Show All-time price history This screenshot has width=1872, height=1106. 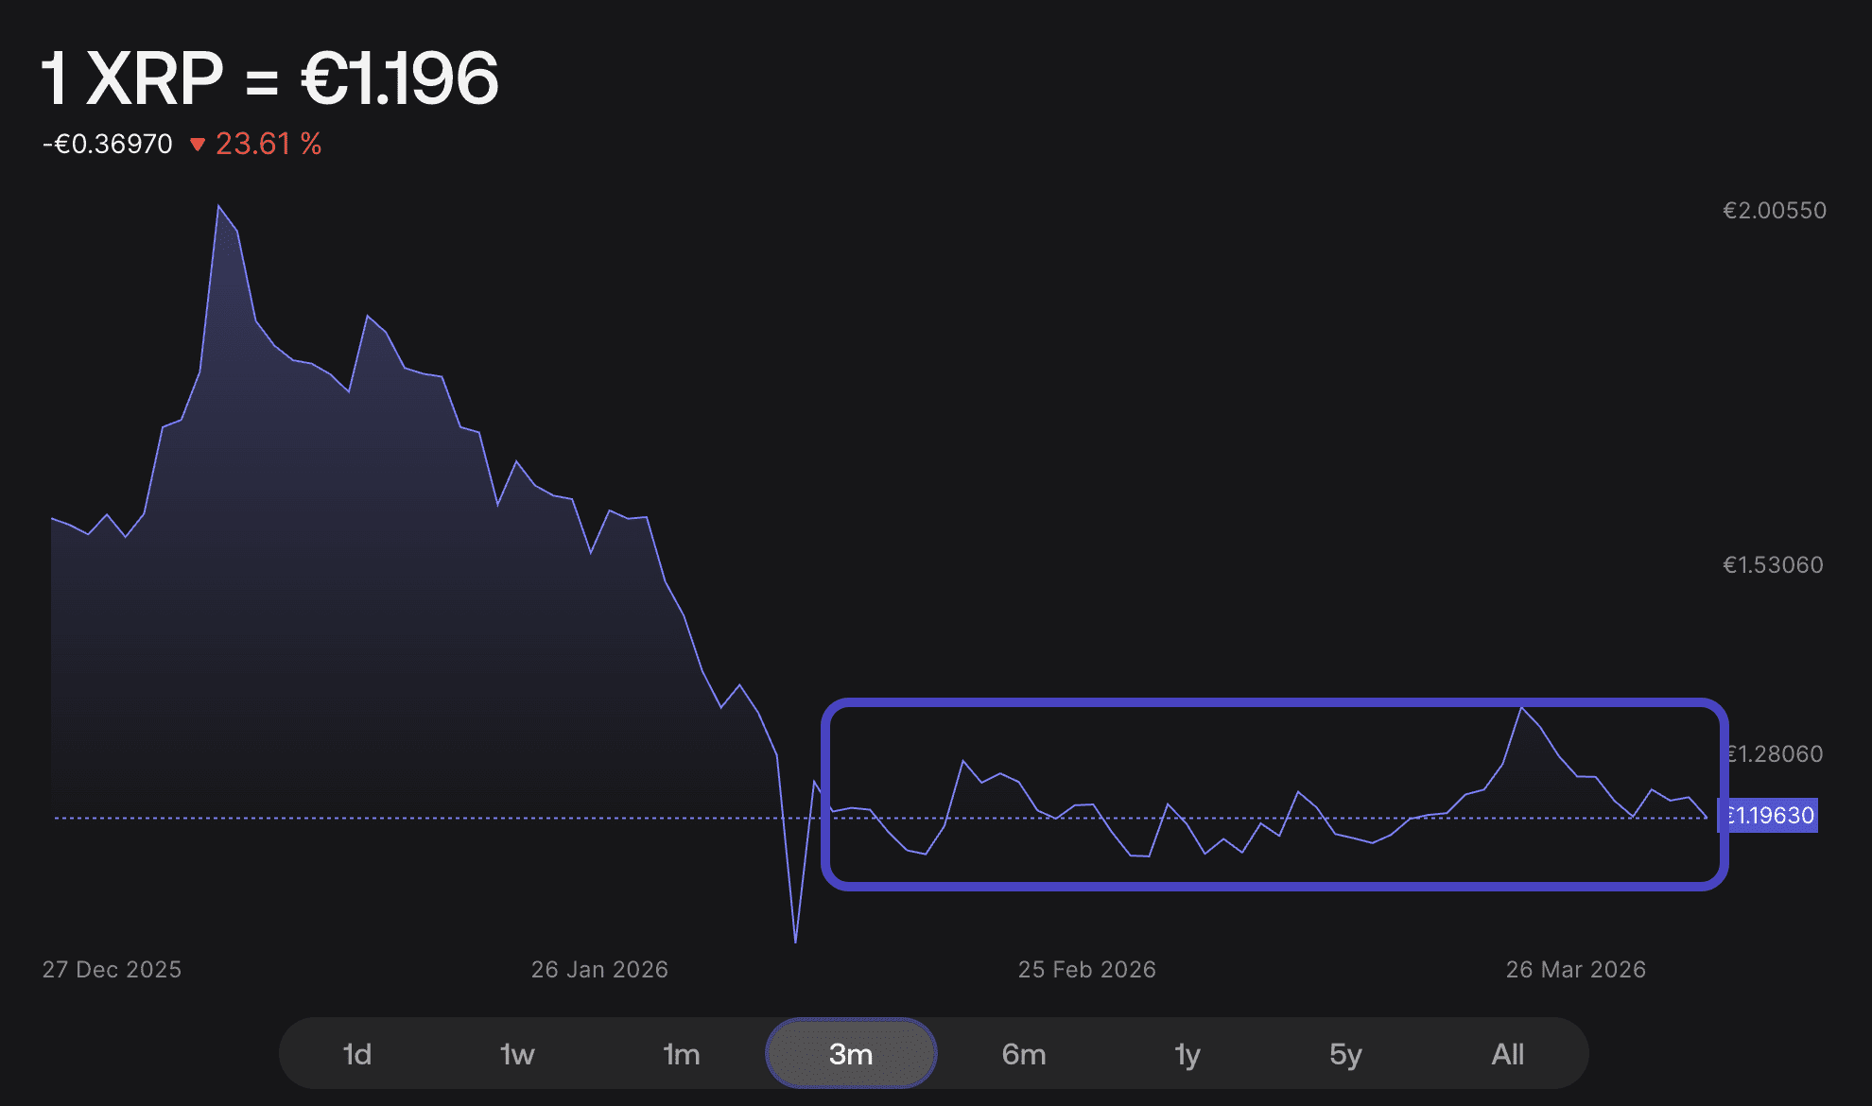(1507, 1054)
